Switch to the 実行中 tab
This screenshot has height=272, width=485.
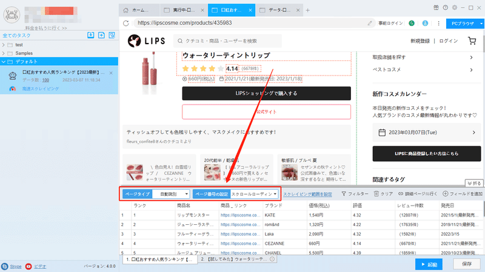click(x=184, y=10)
